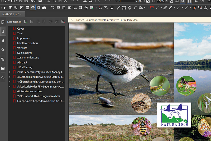Toggle Fit Page view mode

tap(183, 1)
